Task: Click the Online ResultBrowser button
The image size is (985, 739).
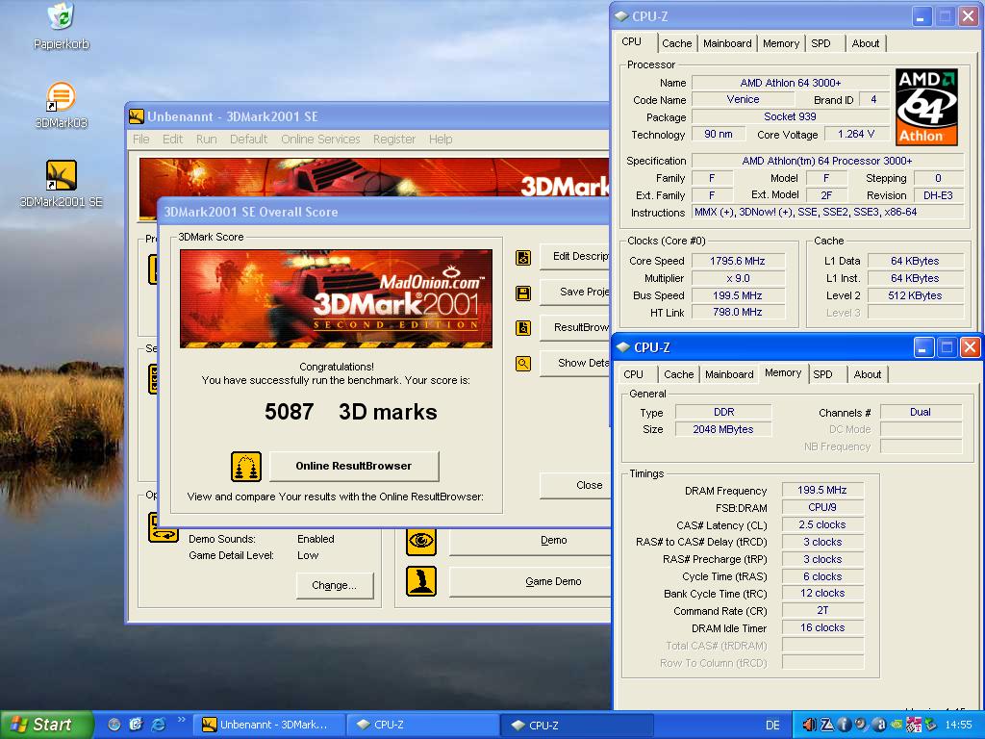Action: click(354, 467)
